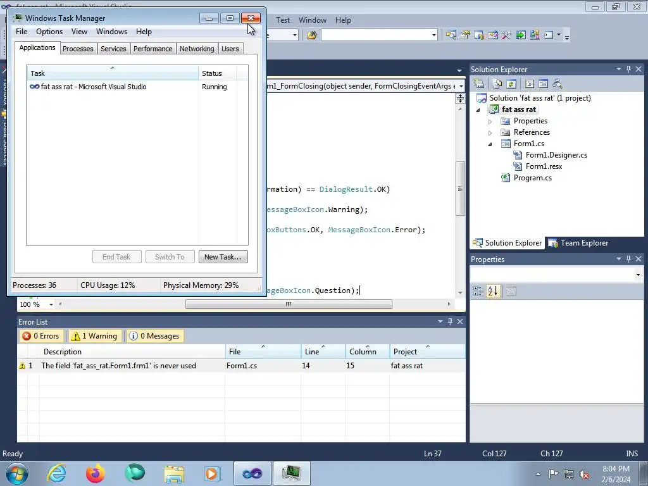Click the volume icon in system tray
The image size is (648, 486).
click(x=584, y=474)
